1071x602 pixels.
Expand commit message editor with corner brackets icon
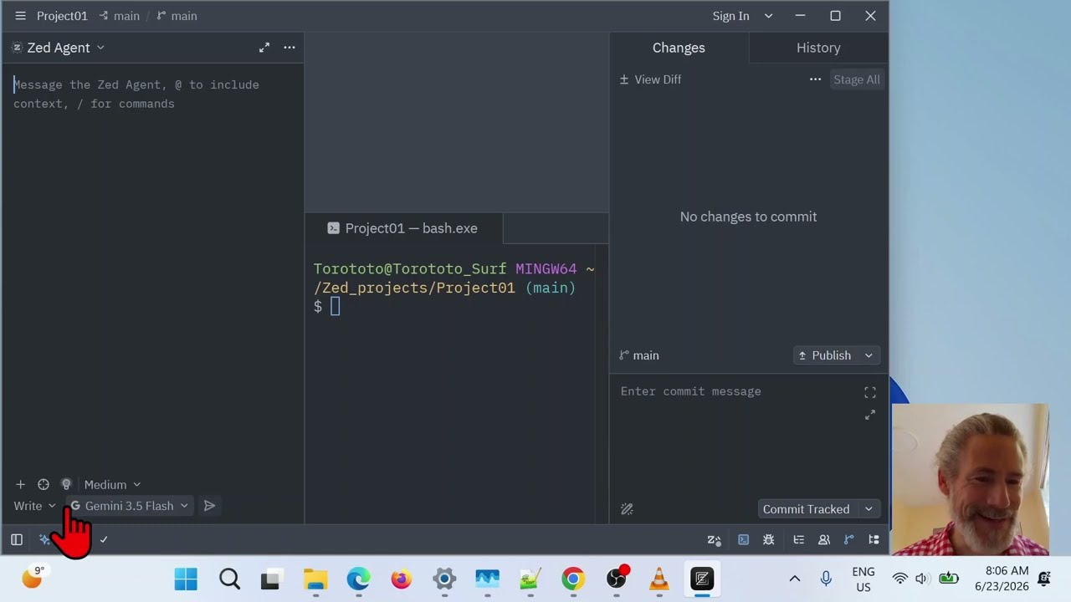coord(870,392)
